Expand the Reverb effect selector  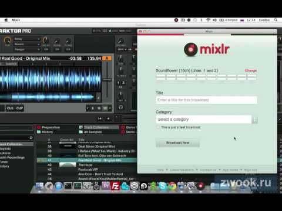27,45
